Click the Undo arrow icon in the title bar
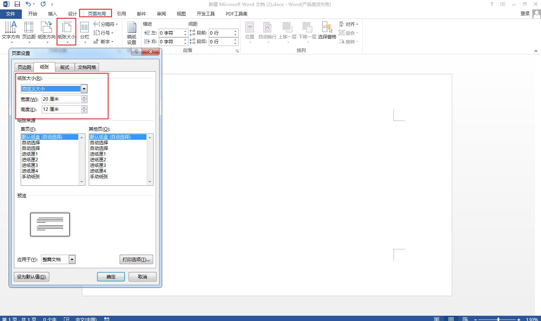This screenshot has width=541, height=321. tap(28, 4)
